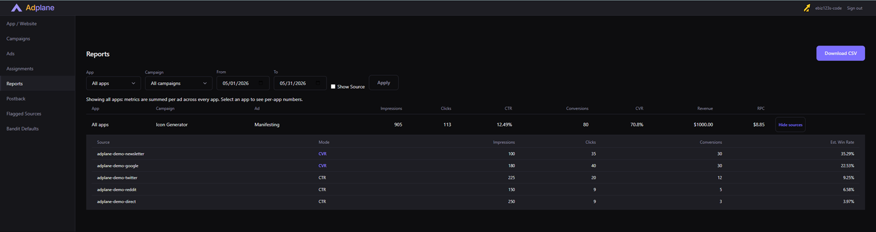
Task: Click the yellow arrow icon beside ebiz123s-code
Action: click(807, 8)
